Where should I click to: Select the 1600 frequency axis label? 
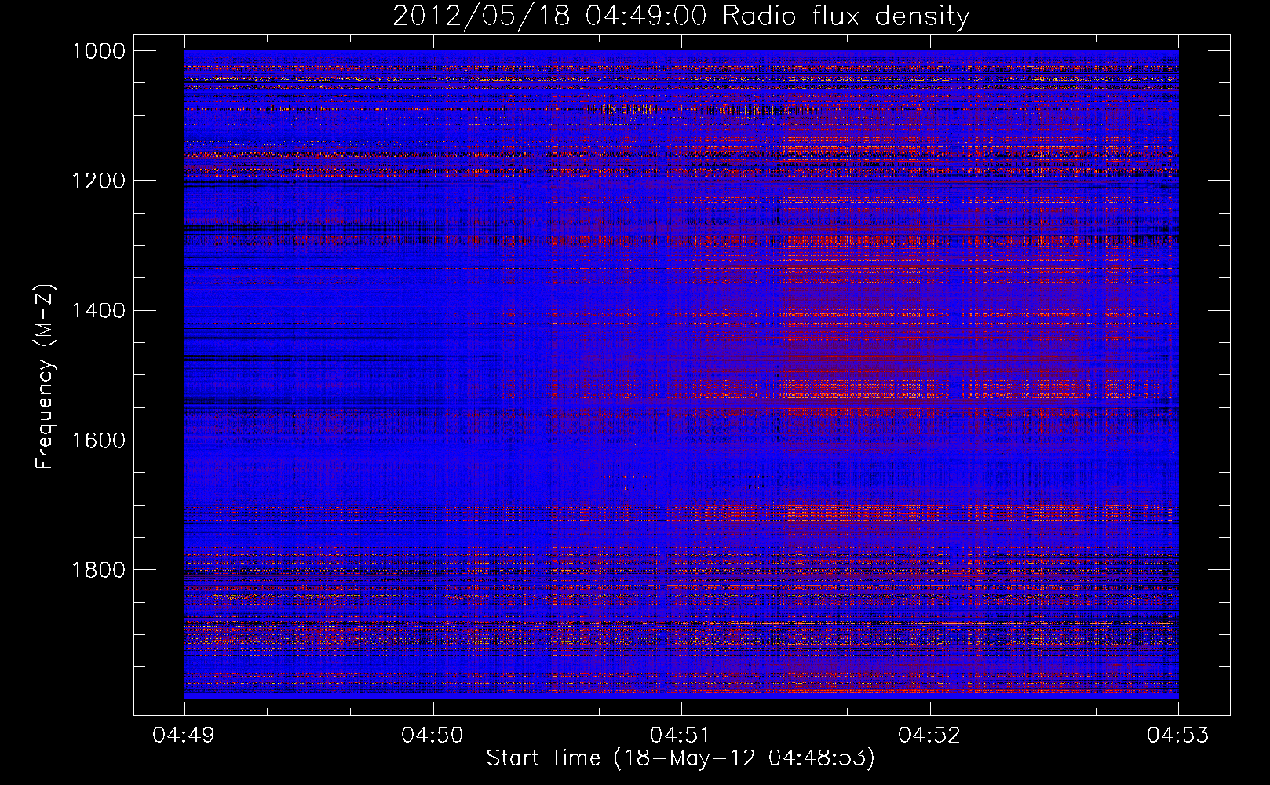[x=98, y=440]
